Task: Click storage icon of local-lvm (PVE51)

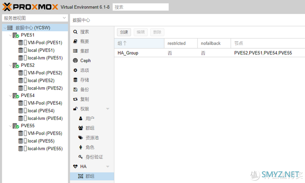Action: point(22,58)
